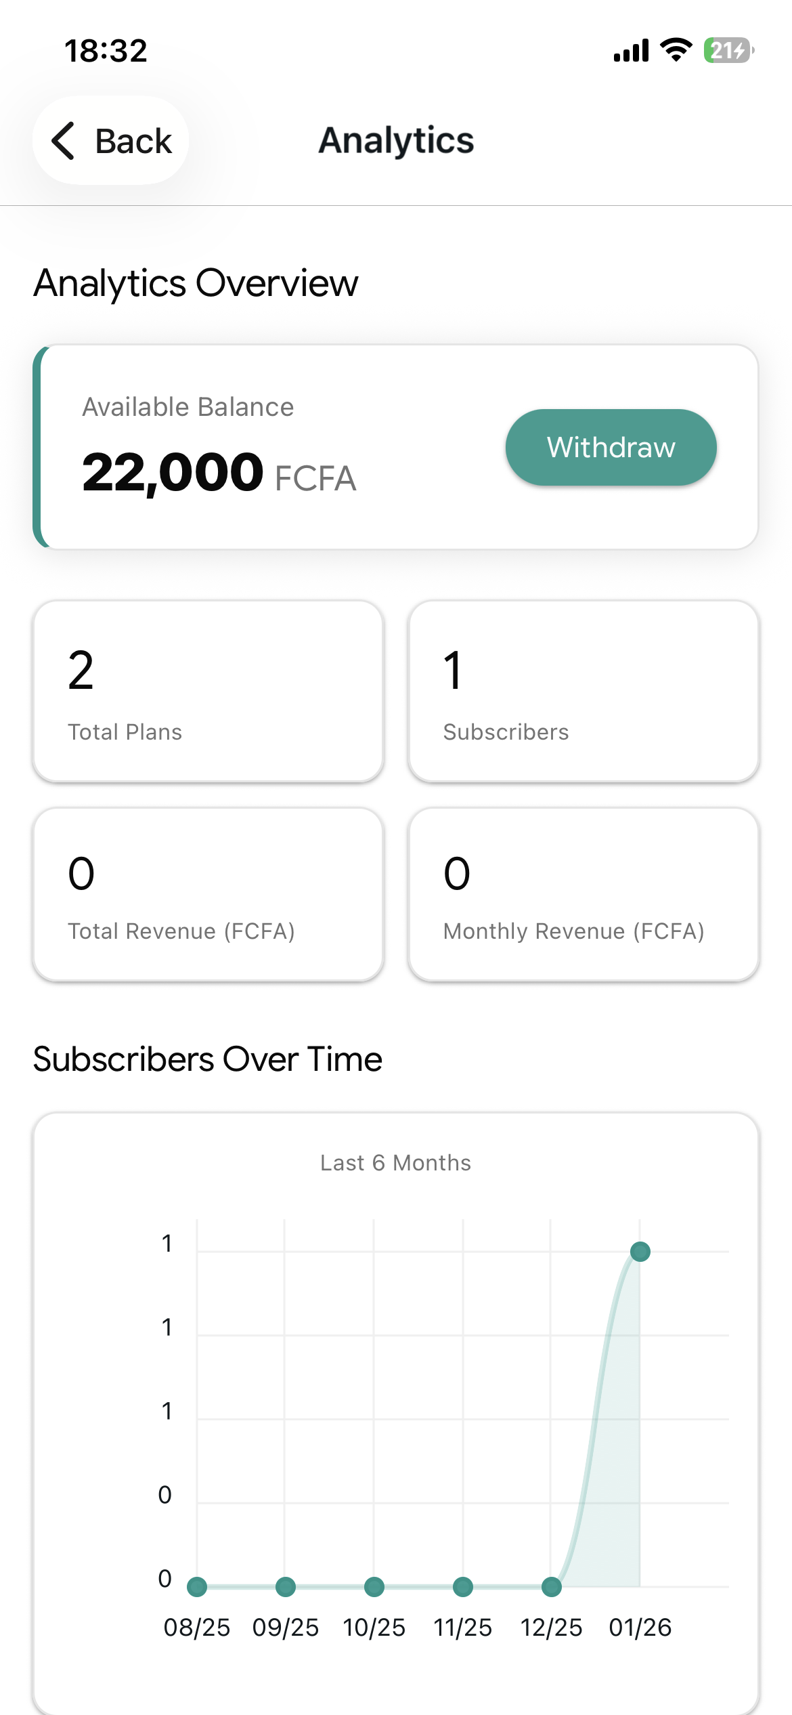Image resolution: width=792 pixels, height=1715 pixels.
Task: Tap the 01/26 data point on chart
Action: pyautogui.click(x=640, y=1252)
